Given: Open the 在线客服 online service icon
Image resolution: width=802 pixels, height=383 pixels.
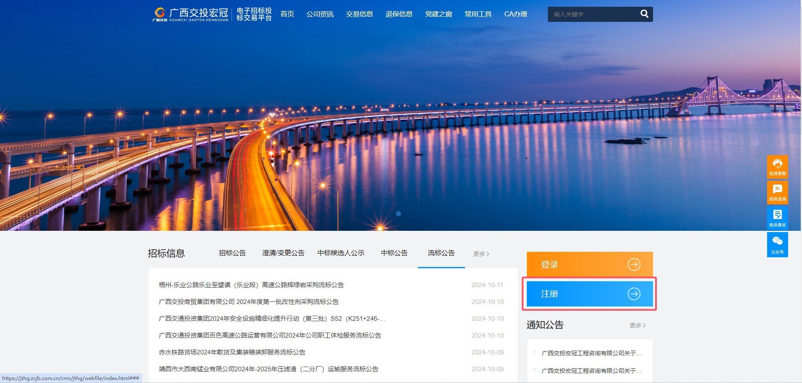Looking at the screenshot, I should [x=778, y=167].
